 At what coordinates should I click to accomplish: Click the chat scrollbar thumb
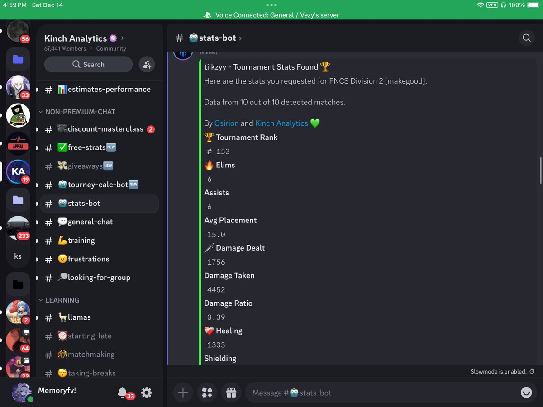(x=540, y=170)
